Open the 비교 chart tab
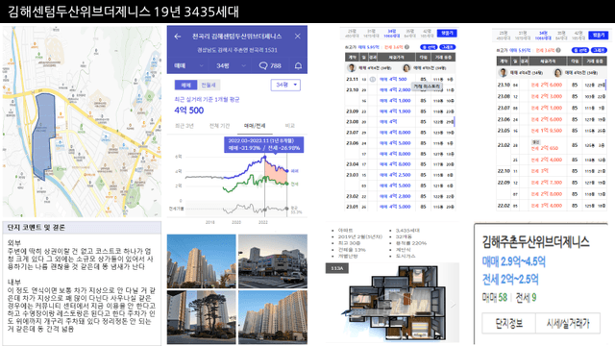The width and height of the screenshot is (615, 346). click(290, 126)
